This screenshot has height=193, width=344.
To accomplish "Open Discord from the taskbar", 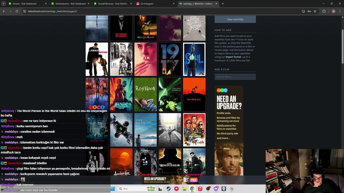I will tap(216, 189).
